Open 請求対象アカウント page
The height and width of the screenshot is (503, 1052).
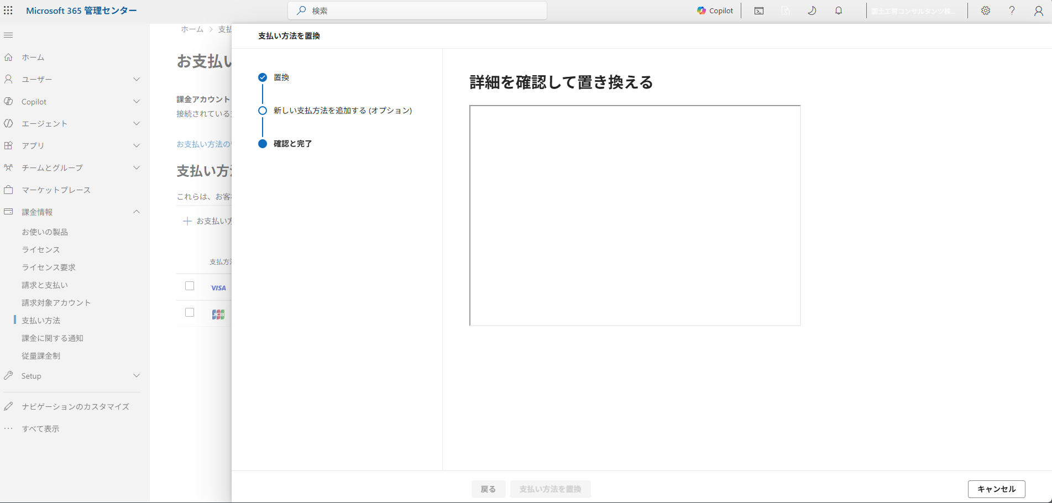coord(56,303)
